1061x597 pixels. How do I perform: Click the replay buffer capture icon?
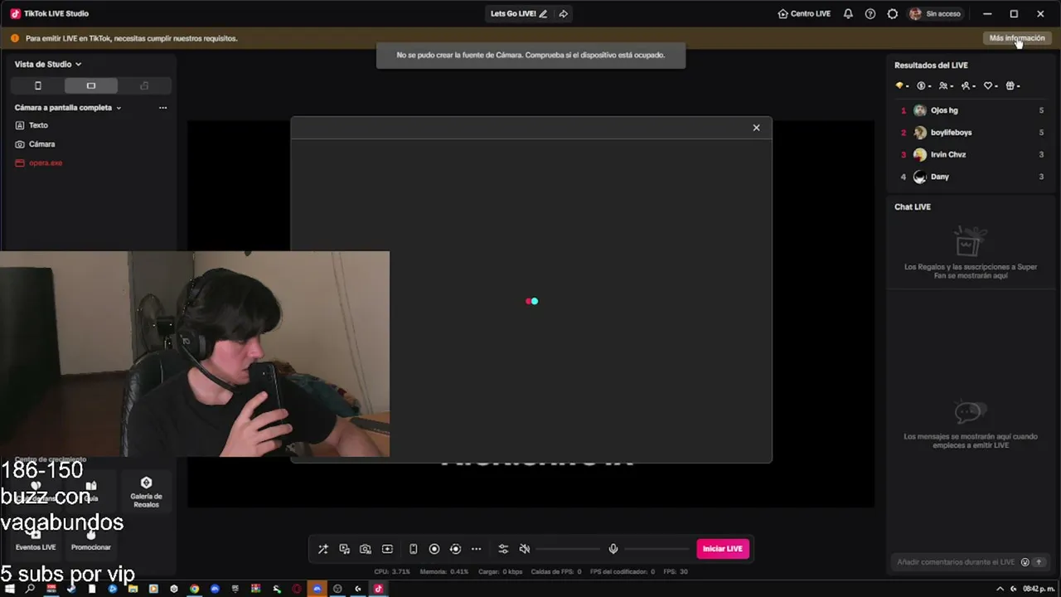click(x=455, y=549)
